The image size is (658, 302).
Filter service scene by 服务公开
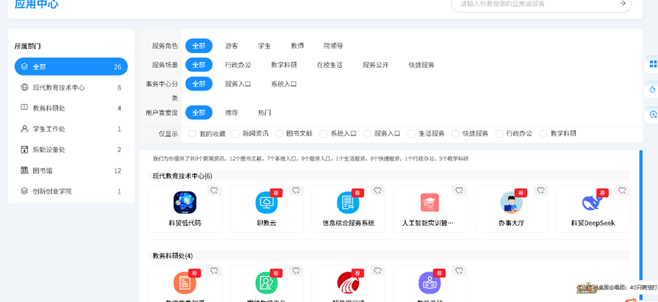376,65
